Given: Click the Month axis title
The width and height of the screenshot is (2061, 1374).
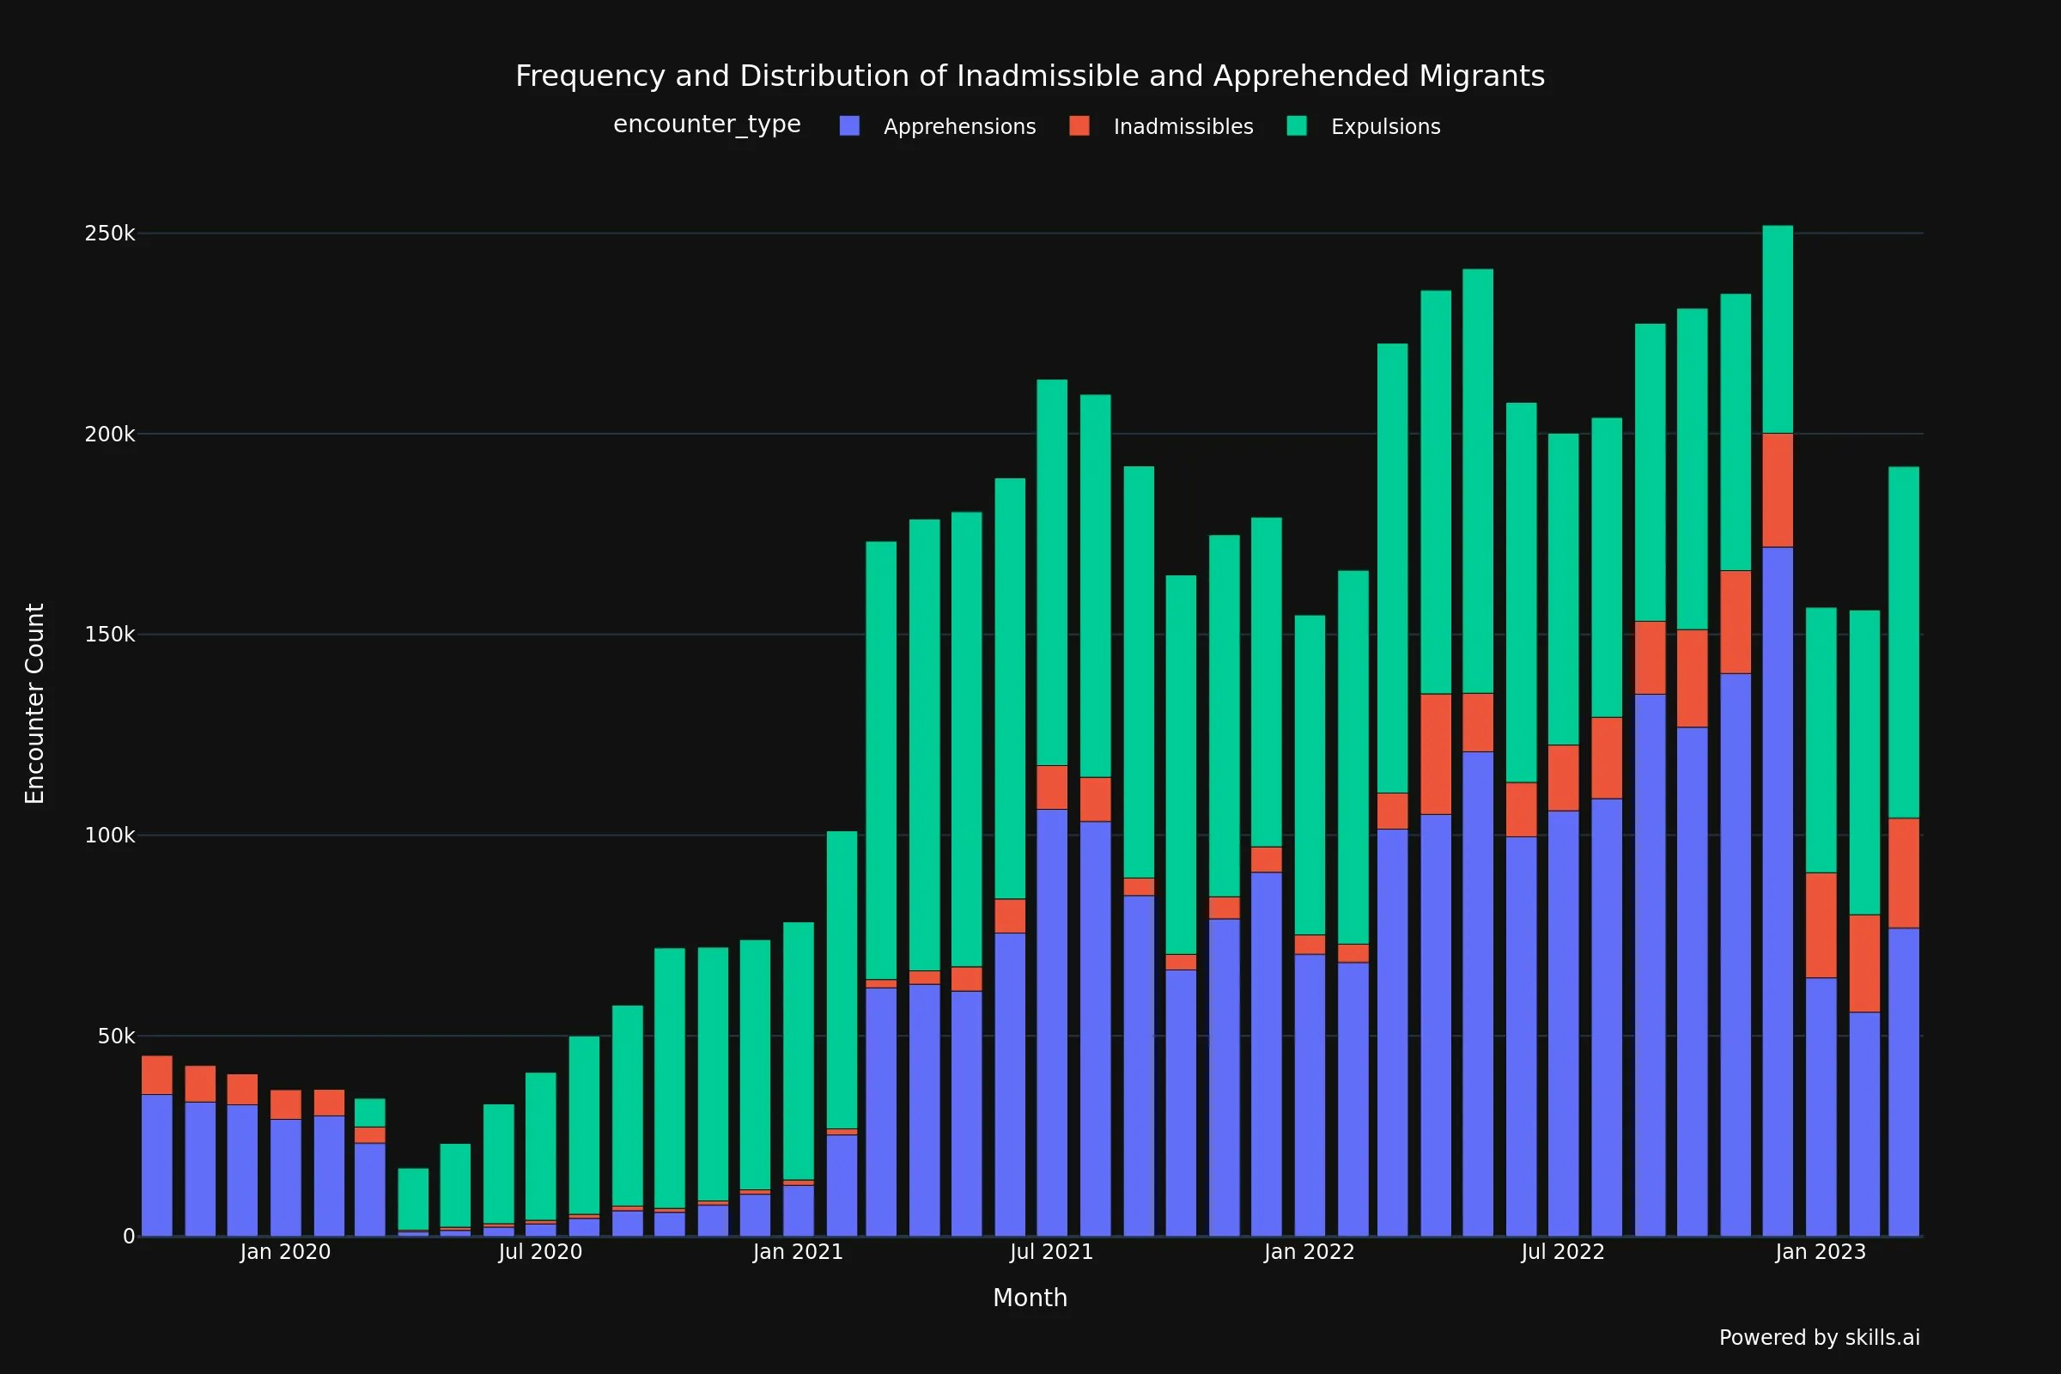Looking at the screenshot, I should click(x=1030, y=1298).
